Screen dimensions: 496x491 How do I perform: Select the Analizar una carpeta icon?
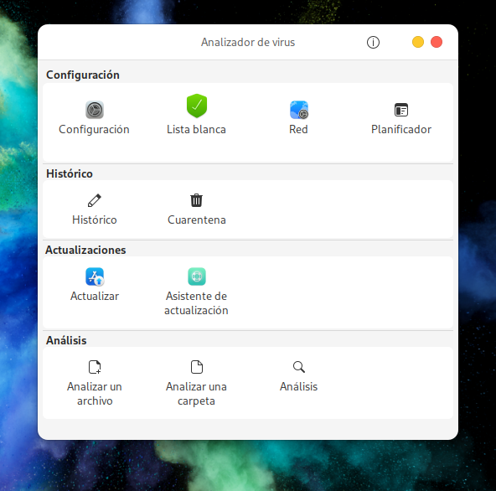click(x=197, y=367)
